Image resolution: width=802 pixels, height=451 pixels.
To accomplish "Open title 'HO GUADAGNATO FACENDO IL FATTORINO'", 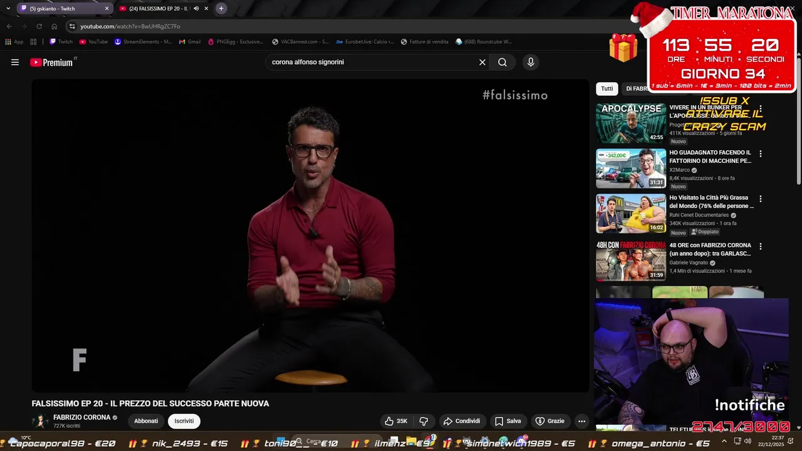I will pos(711,157).
